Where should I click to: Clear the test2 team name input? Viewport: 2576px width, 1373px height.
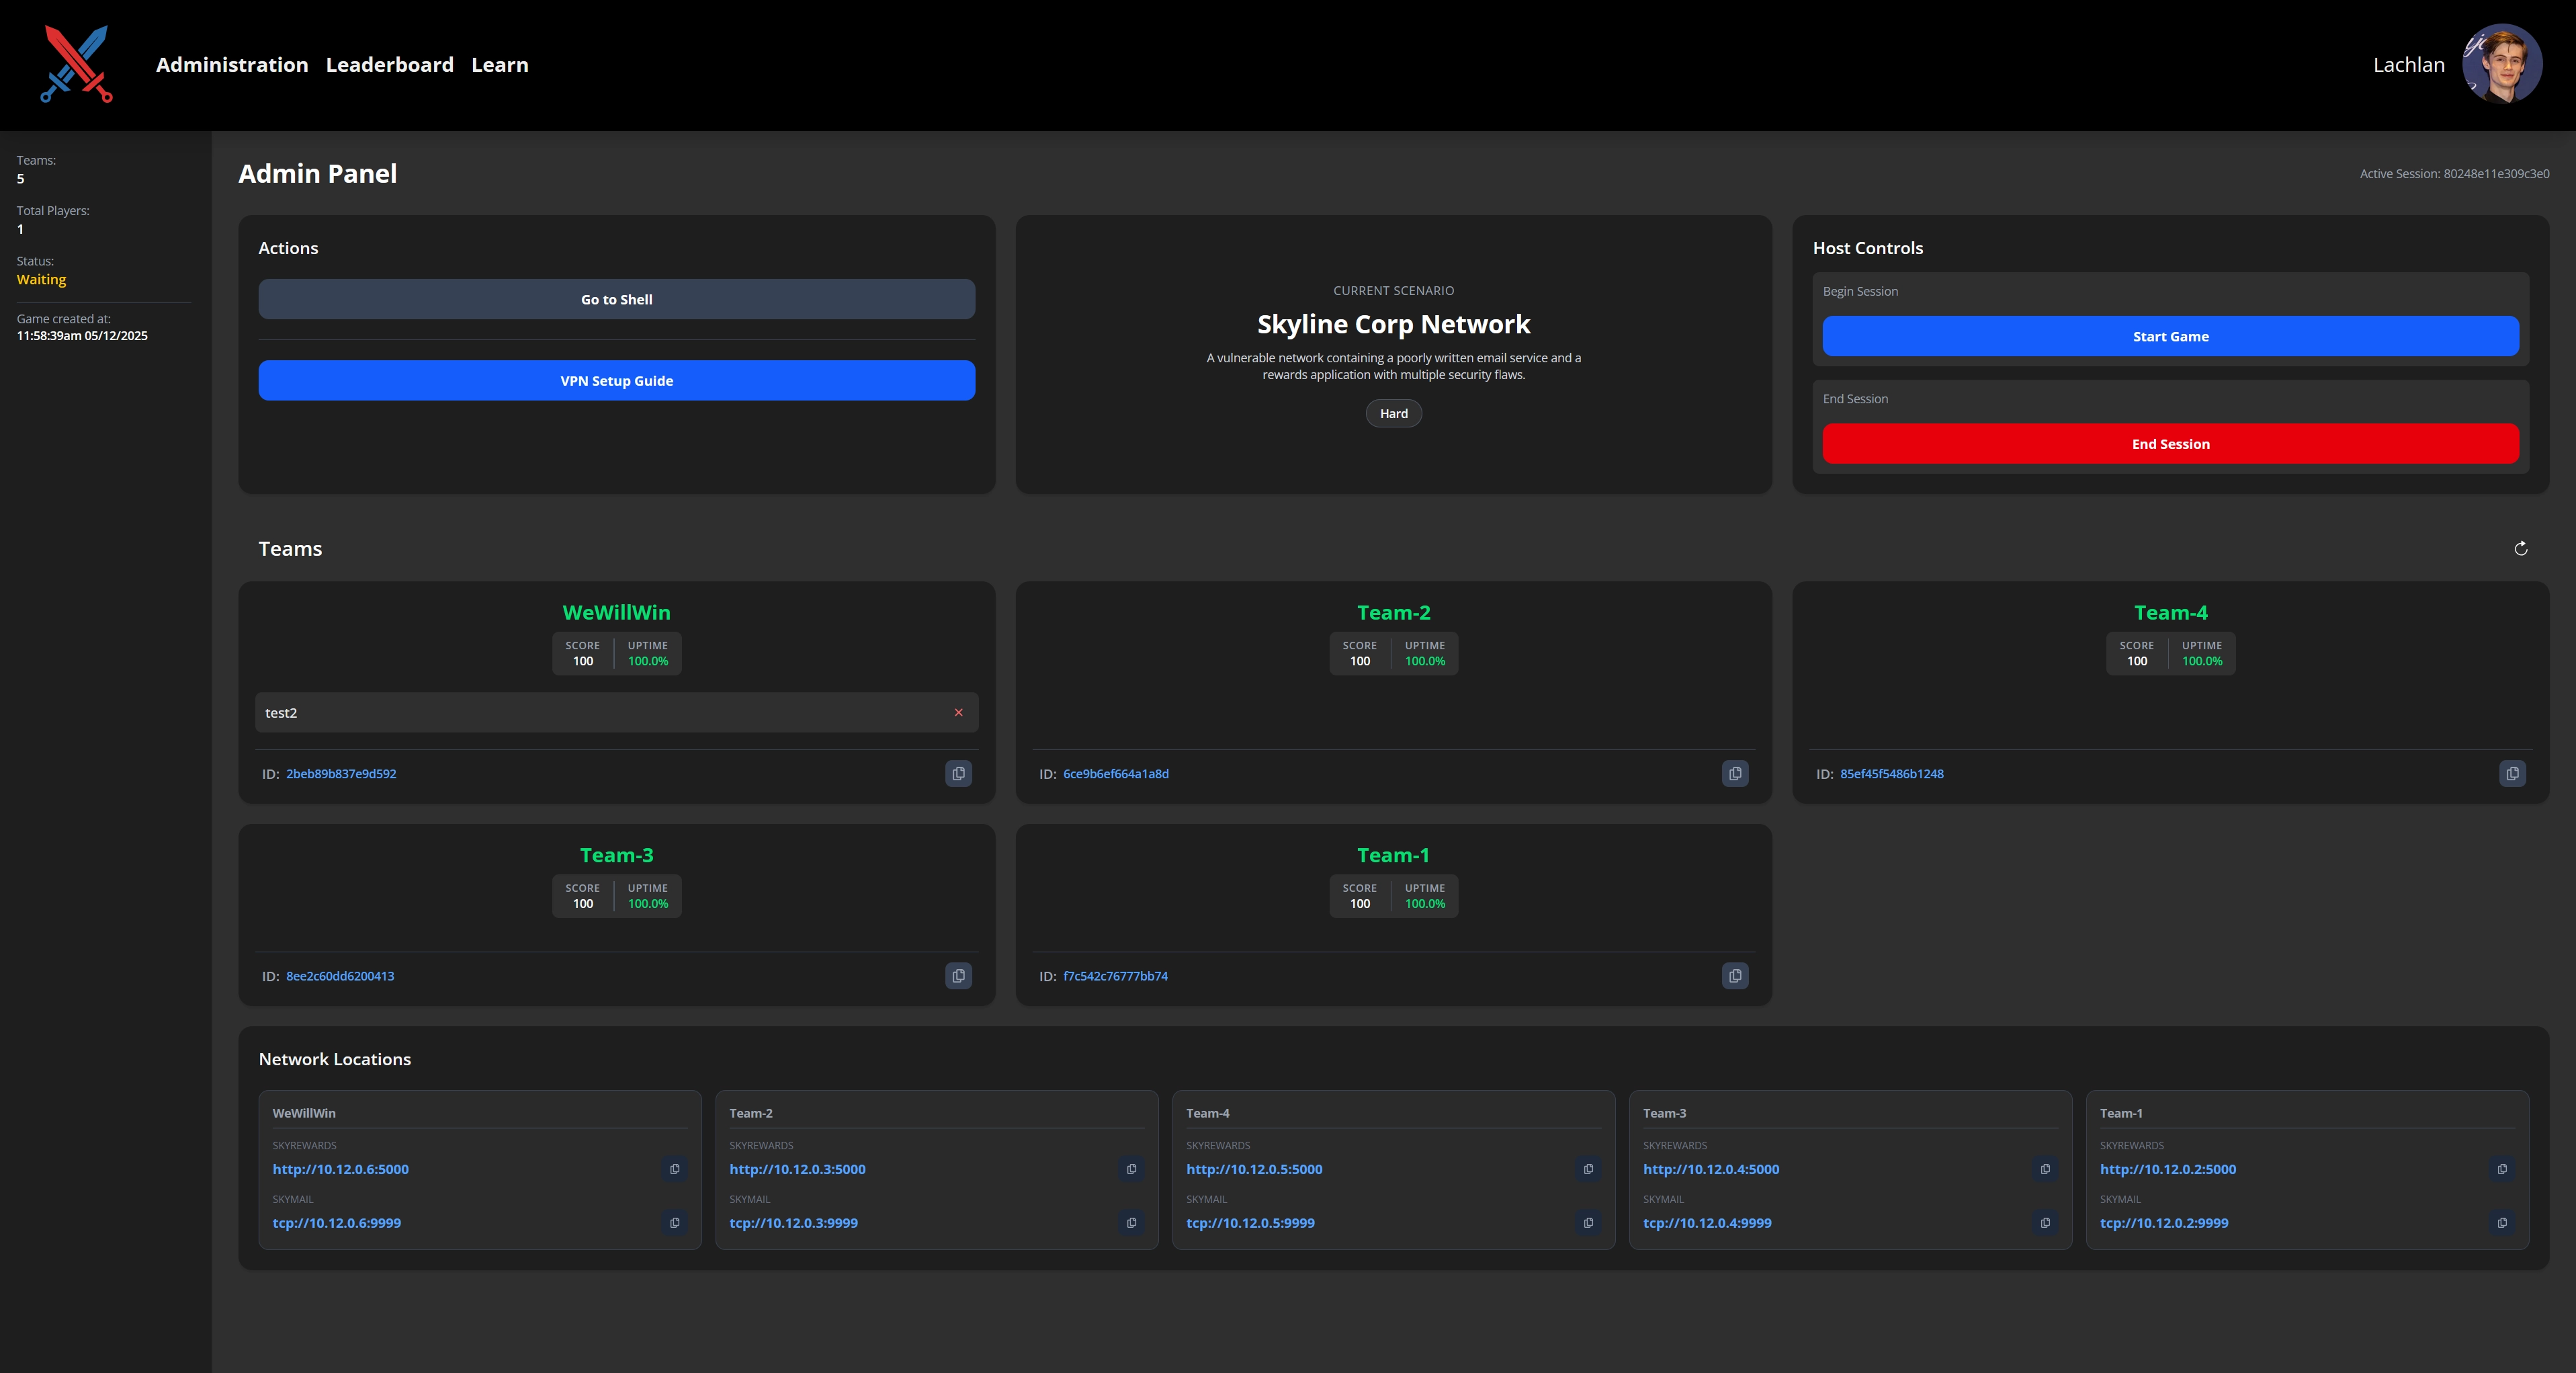[958, 713]
